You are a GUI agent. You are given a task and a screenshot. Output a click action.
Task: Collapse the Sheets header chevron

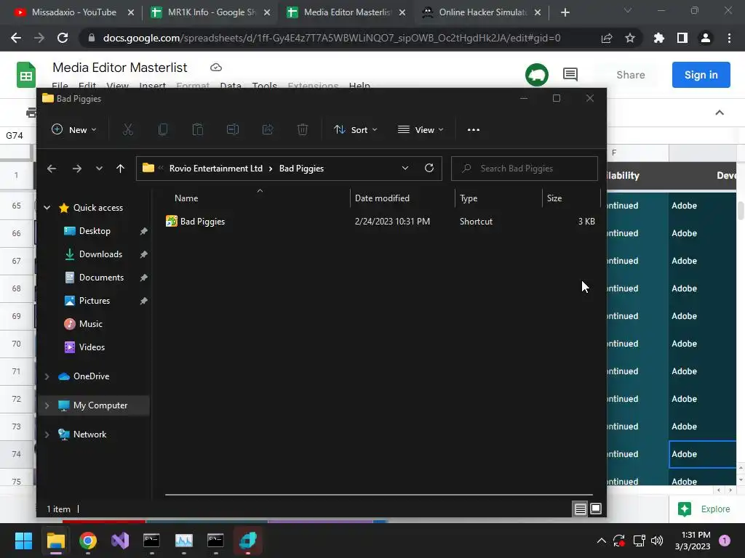click(720, 113)
